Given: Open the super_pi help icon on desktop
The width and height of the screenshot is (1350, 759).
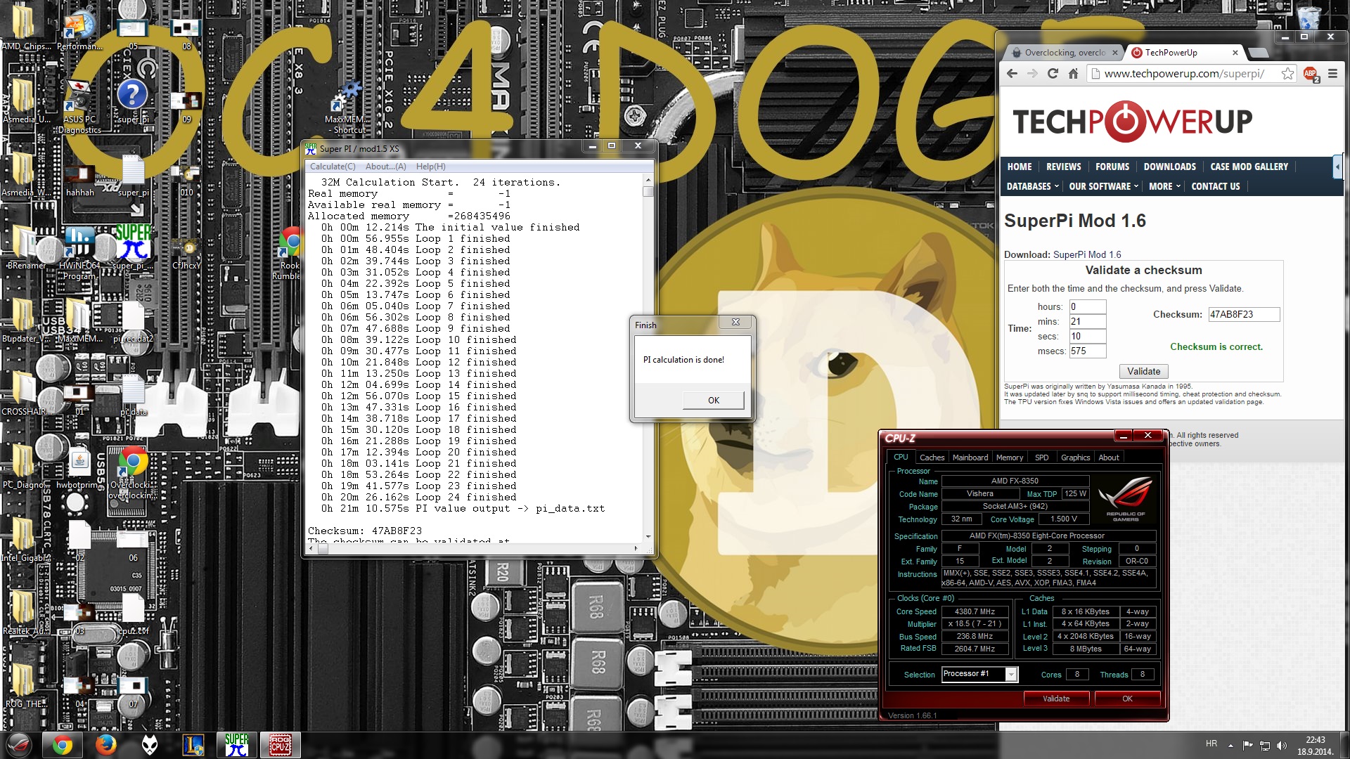Looking at the screenshot, I should point(133,102).
